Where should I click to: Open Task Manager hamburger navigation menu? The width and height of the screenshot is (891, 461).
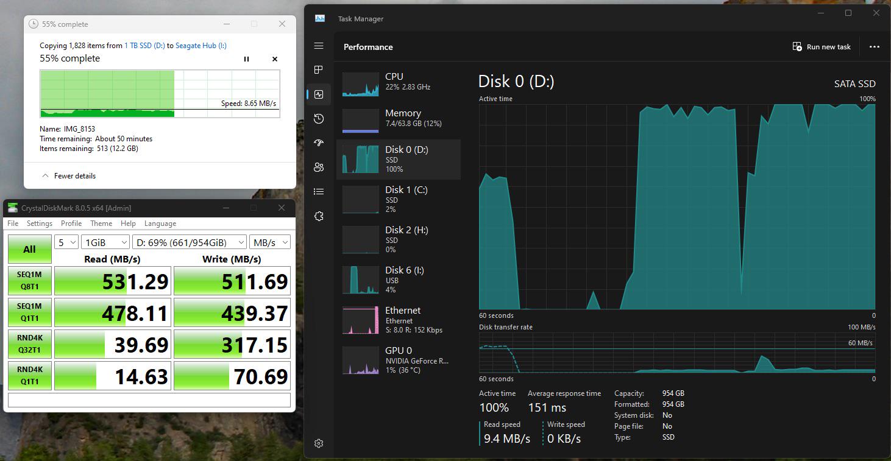pyautogui.click(x=319, y=46)
